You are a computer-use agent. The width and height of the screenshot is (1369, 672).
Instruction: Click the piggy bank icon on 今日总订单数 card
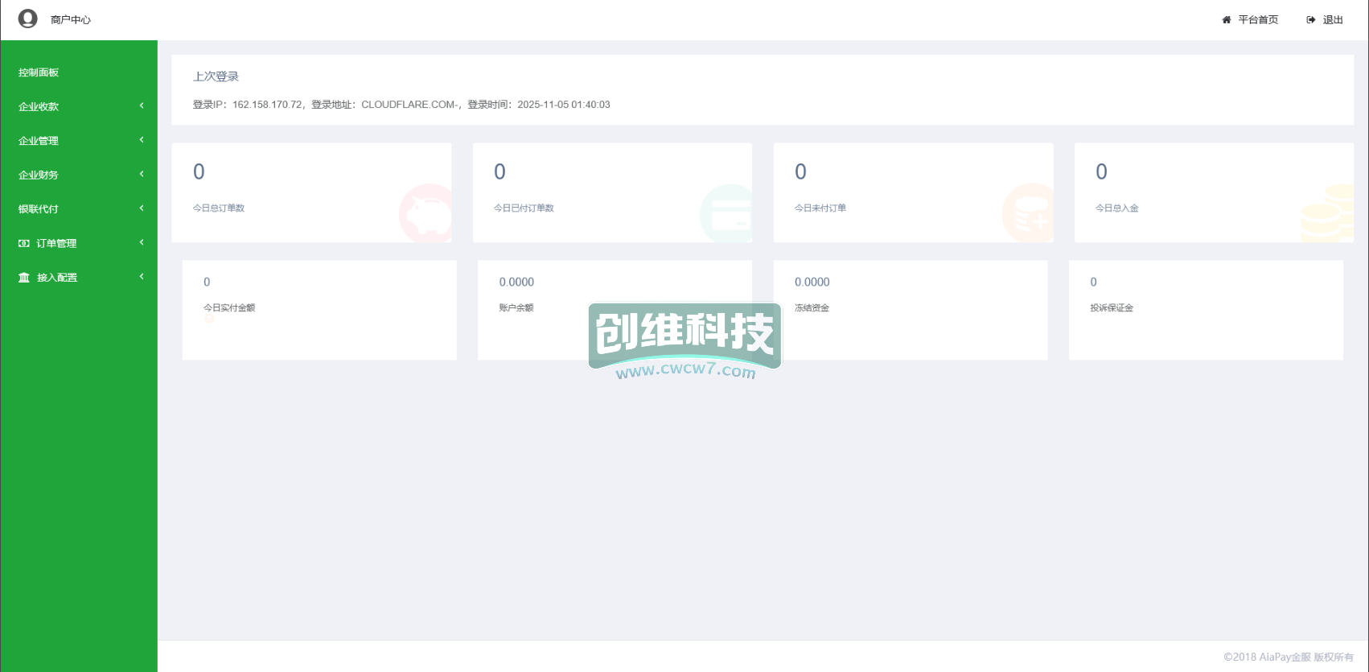426,213
